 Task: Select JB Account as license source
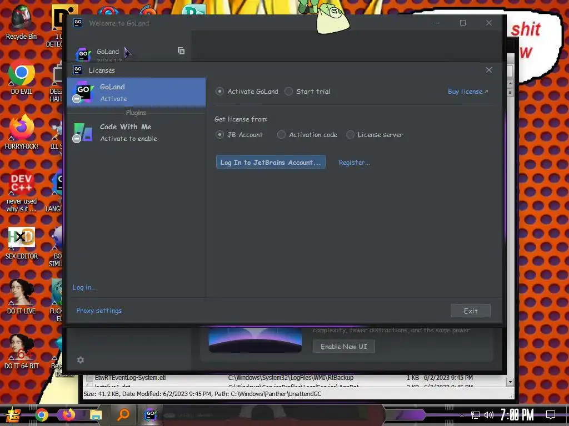[x=219, y=134]
